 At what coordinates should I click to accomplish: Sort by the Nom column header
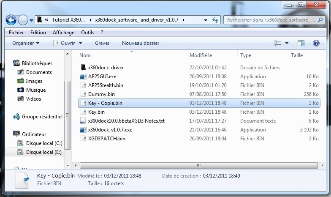(85, 55)
